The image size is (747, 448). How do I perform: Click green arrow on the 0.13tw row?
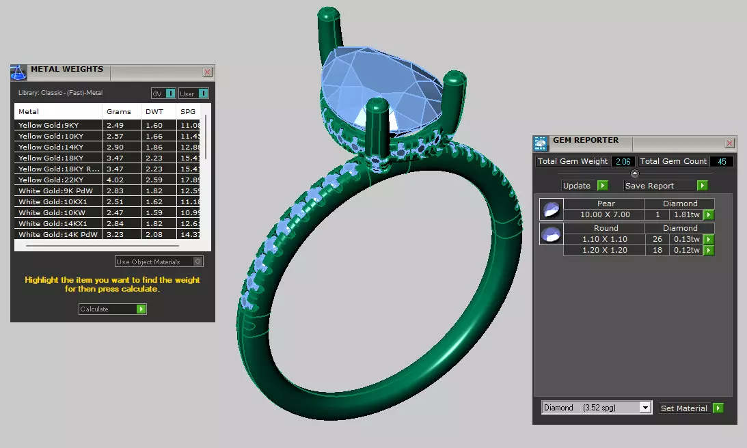click(x=709, y=240)
